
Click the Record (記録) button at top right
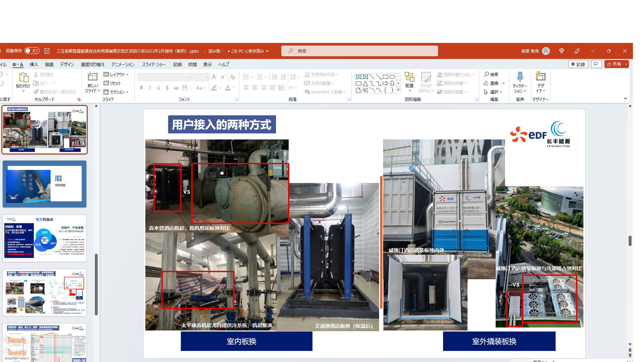coord(578,64)
